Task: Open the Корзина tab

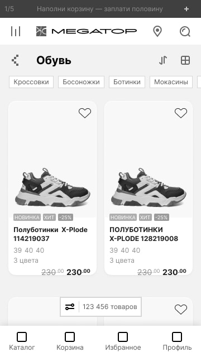Action: click(x=70, y=341)
